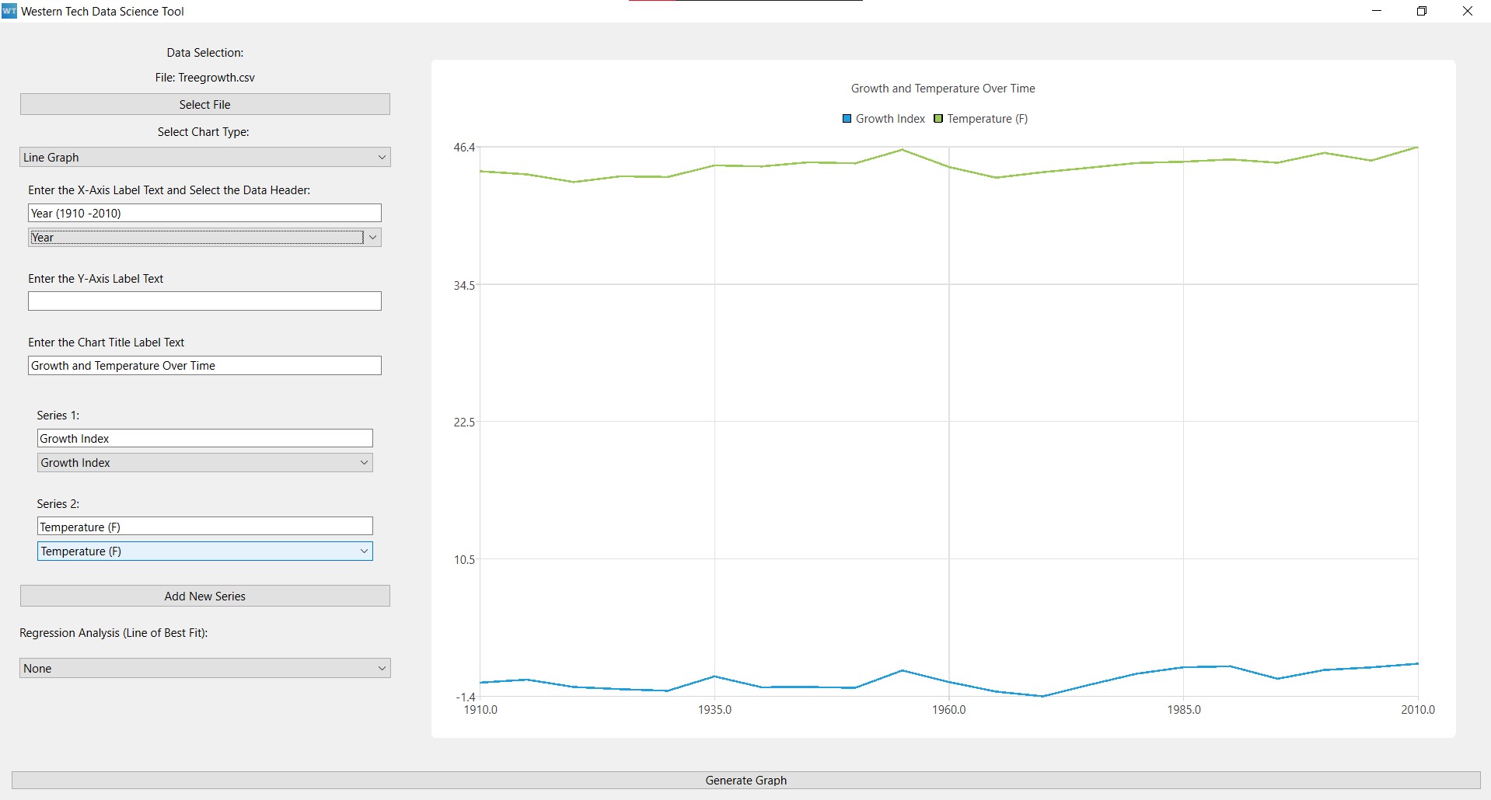Click the green Temperature (F) legend swatch
This screenshot has width=1491, height=800.
pos(938,119)
